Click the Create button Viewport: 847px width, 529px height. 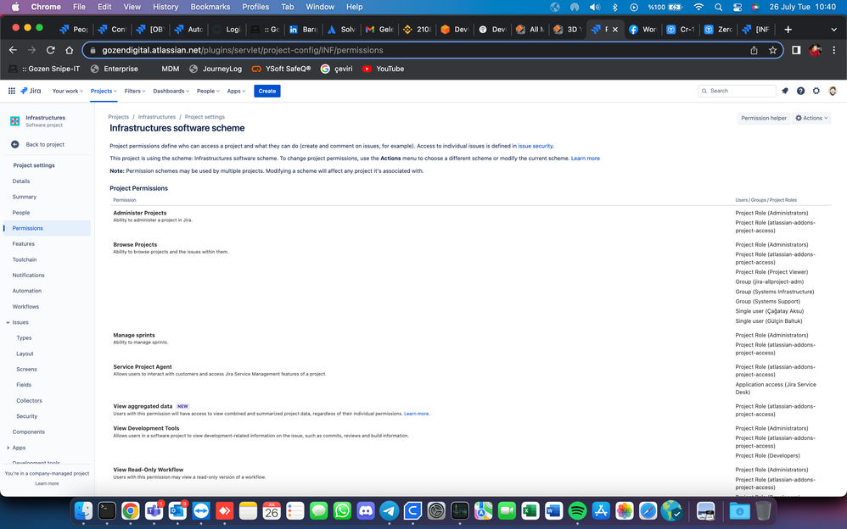click(266, 91)
